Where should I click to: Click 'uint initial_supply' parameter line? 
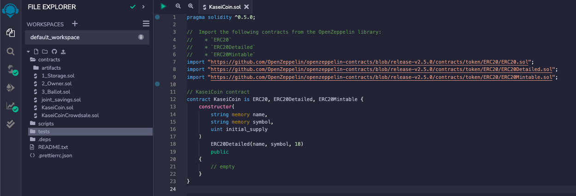(239, 129)
